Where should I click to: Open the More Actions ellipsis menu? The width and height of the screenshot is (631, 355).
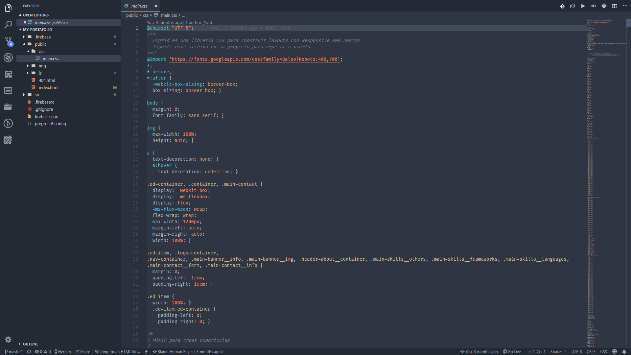coord(625,6)
